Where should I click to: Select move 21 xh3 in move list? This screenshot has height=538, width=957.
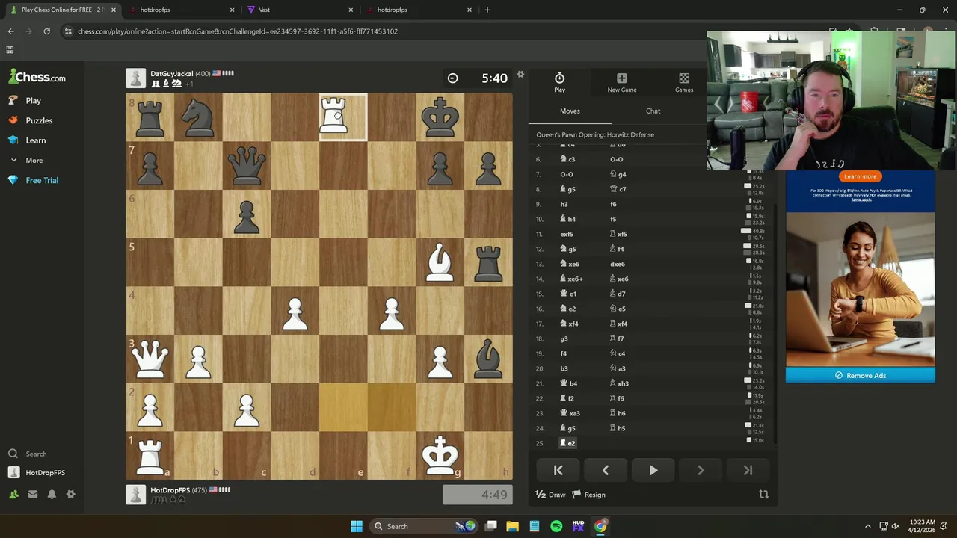click(618, 383)
